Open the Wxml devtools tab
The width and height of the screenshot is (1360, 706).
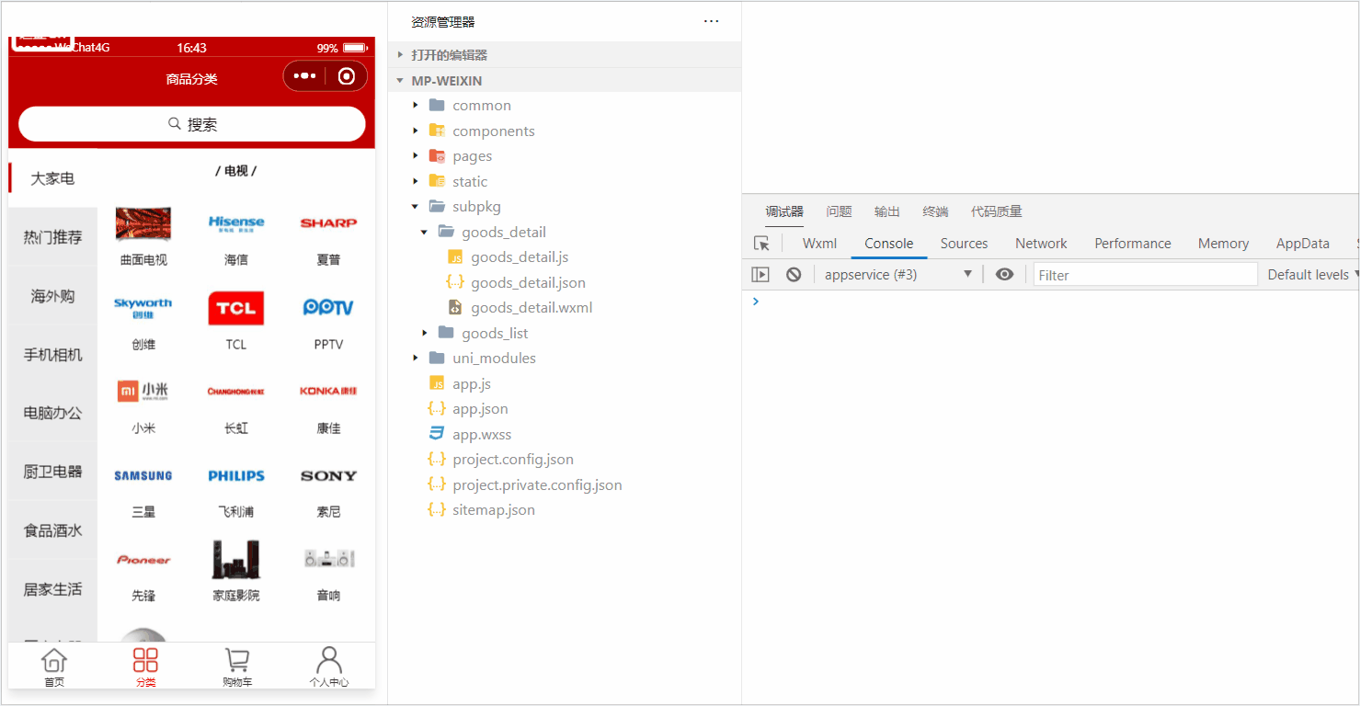pyautogui.click(x=819, y=244)
